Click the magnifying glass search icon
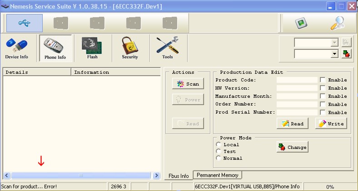The width and height of the screenshot is (358, 191). pos(338,23)
